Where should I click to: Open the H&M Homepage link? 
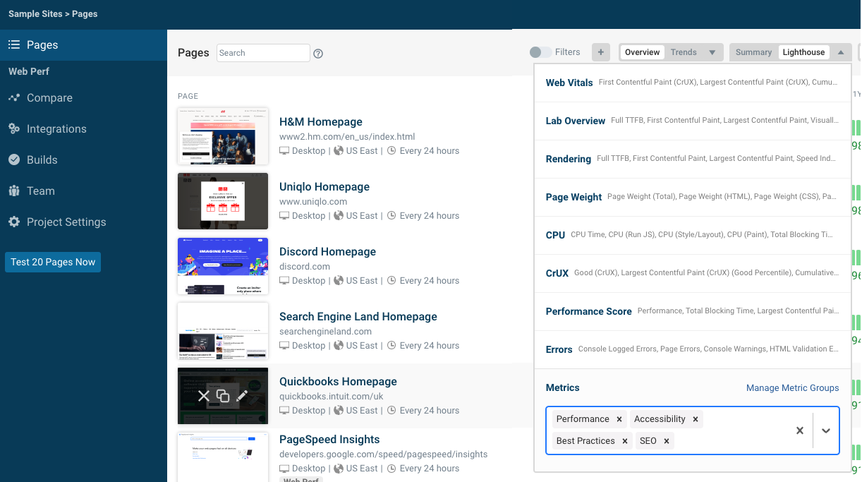click(x=321, y=122)
